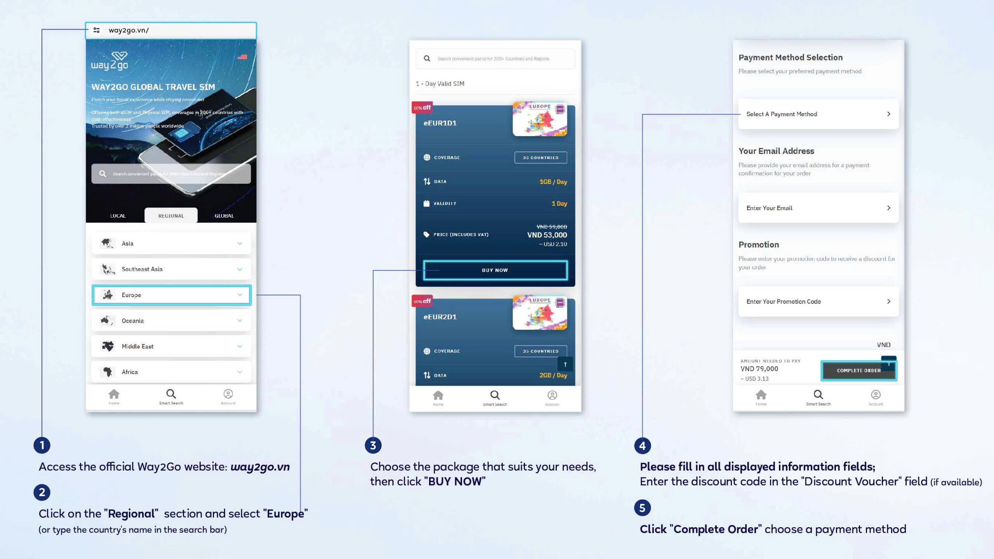994x559 pixels.
Task: Click the eEUR1D1 Europe package thumbnail
Action: pos(539,119)
